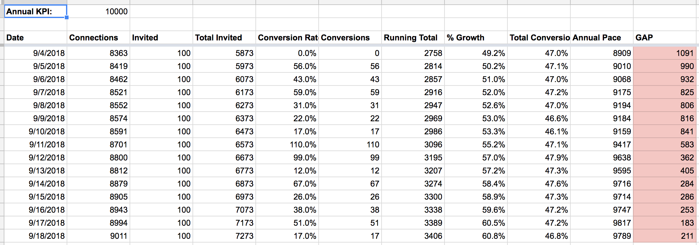Click the conversion rate 99.0% cell
The height and width of the screenshot is (245, 699).
pyautogui.click(x=287, y=158)
